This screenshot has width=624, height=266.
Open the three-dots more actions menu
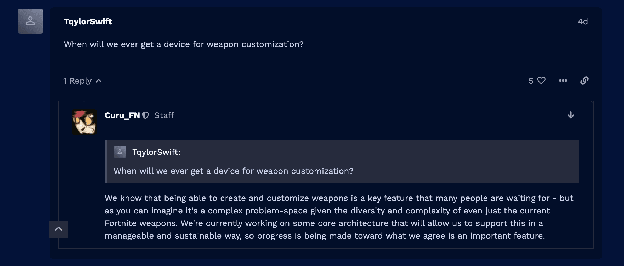(563, 80)
